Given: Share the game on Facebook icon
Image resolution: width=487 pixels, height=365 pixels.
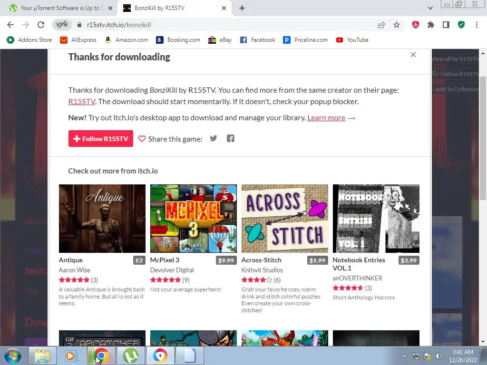Looking at the screenshot, I should (x=231, y=138).
